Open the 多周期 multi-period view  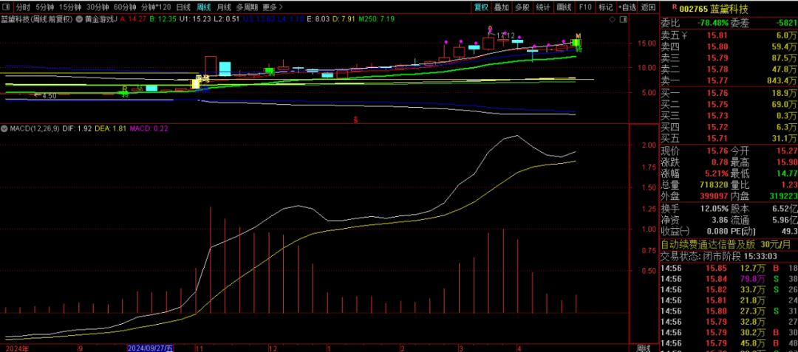coord(247,7)
